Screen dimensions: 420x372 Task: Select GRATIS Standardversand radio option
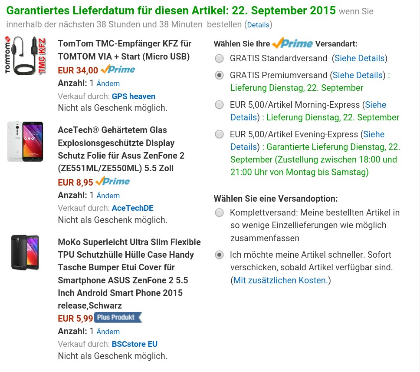[x=220, y=58]
